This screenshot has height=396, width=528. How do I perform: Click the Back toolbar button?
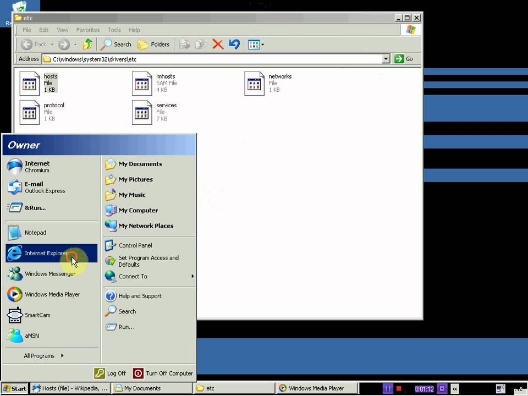pos(34,45)
